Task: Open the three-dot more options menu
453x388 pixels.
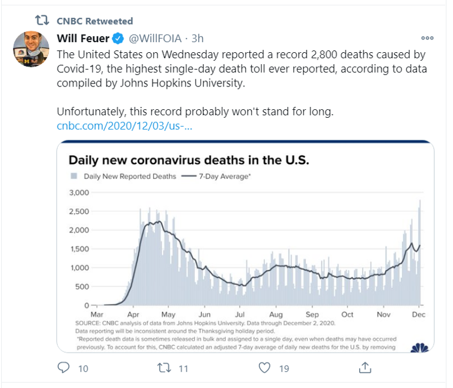Action: pyautogui.click(x=427, y=38)
